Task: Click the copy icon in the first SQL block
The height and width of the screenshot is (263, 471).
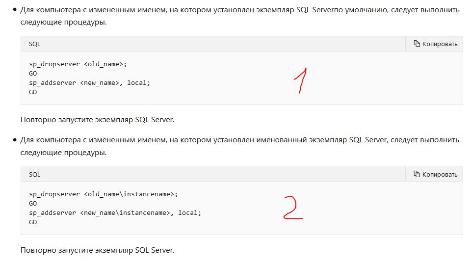Action: point(417,44)
